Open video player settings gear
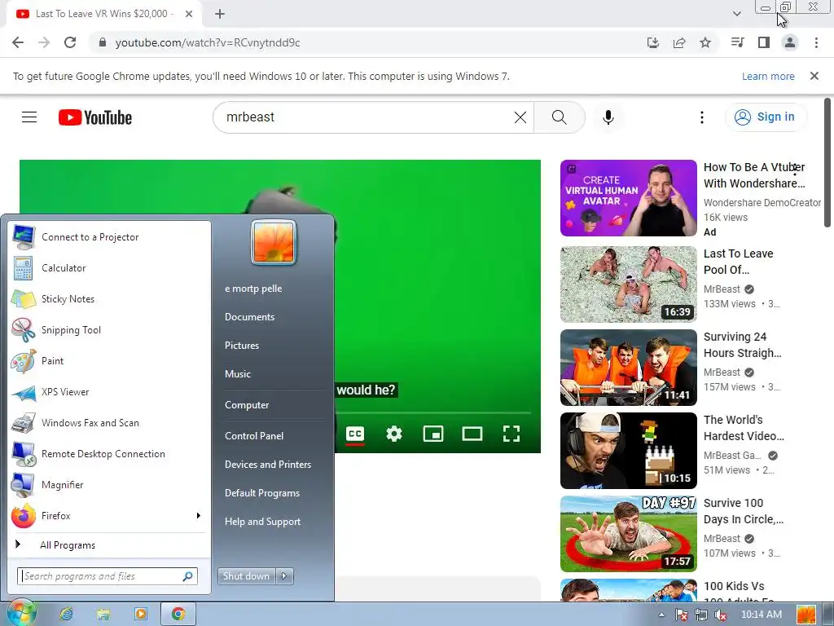 click(x=393, y=434)
